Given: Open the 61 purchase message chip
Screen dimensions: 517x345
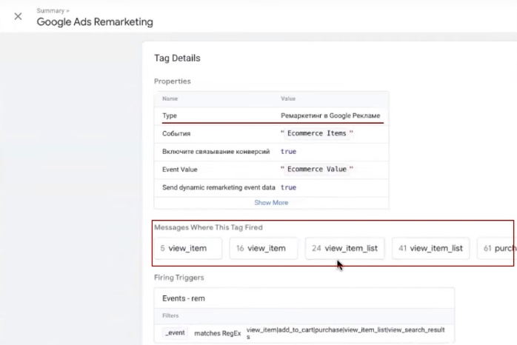Looking at the screenshot, I should (499, 248).
